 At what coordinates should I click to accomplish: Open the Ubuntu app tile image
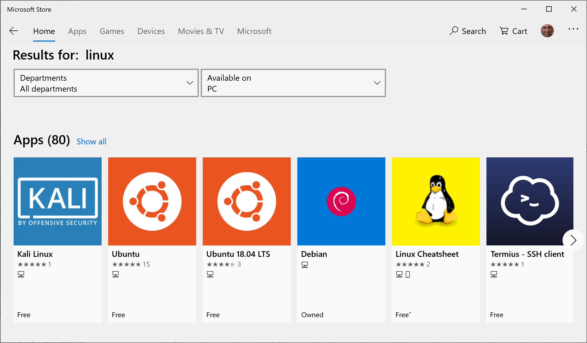coord(152,201)
